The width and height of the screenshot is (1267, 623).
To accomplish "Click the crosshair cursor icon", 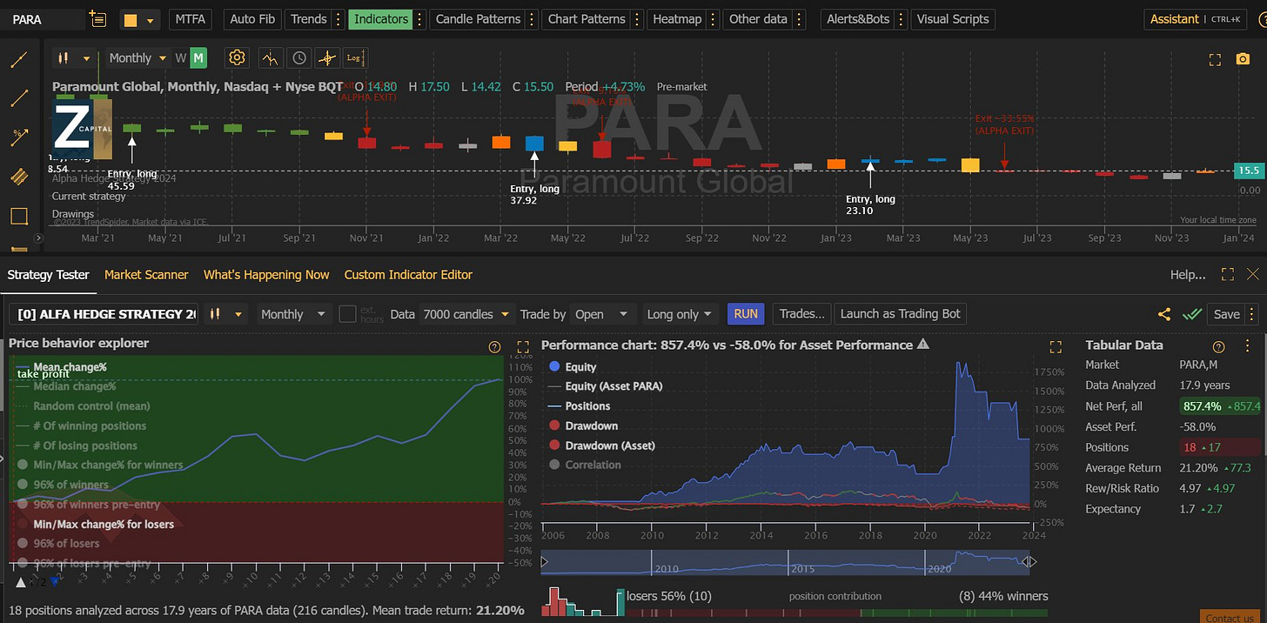I will coord(327,58).
